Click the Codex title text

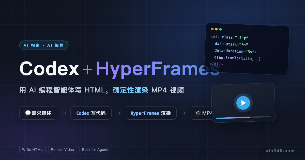49,69
